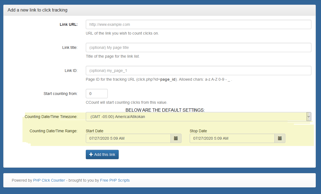Visit the Free PHP Scripts link

[115, 180]
